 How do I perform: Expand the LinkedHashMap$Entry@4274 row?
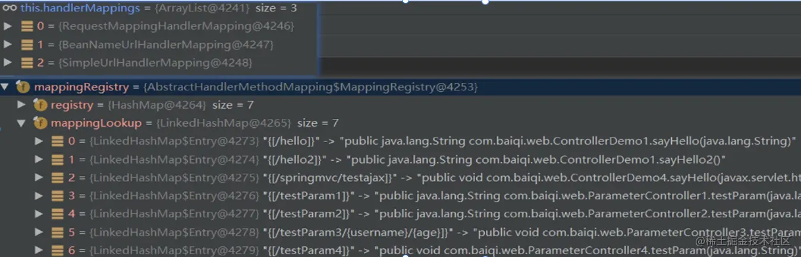(x=39, y=159)
